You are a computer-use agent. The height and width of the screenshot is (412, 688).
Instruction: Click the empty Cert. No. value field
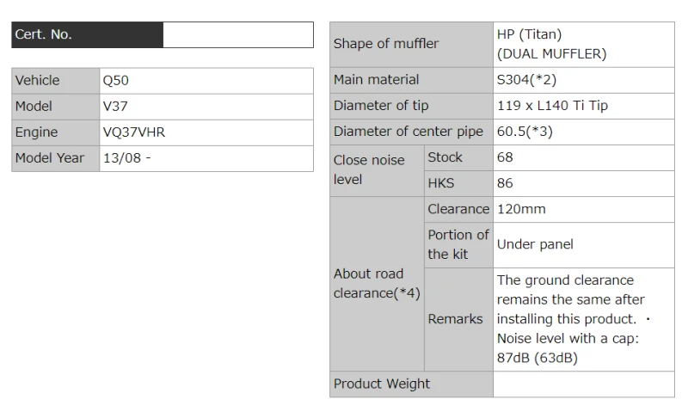[237, 35]
